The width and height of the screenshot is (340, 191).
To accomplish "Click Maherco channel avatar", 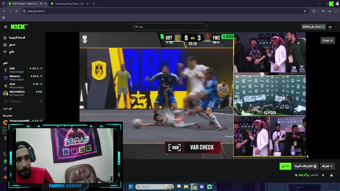I will (6, 78).
